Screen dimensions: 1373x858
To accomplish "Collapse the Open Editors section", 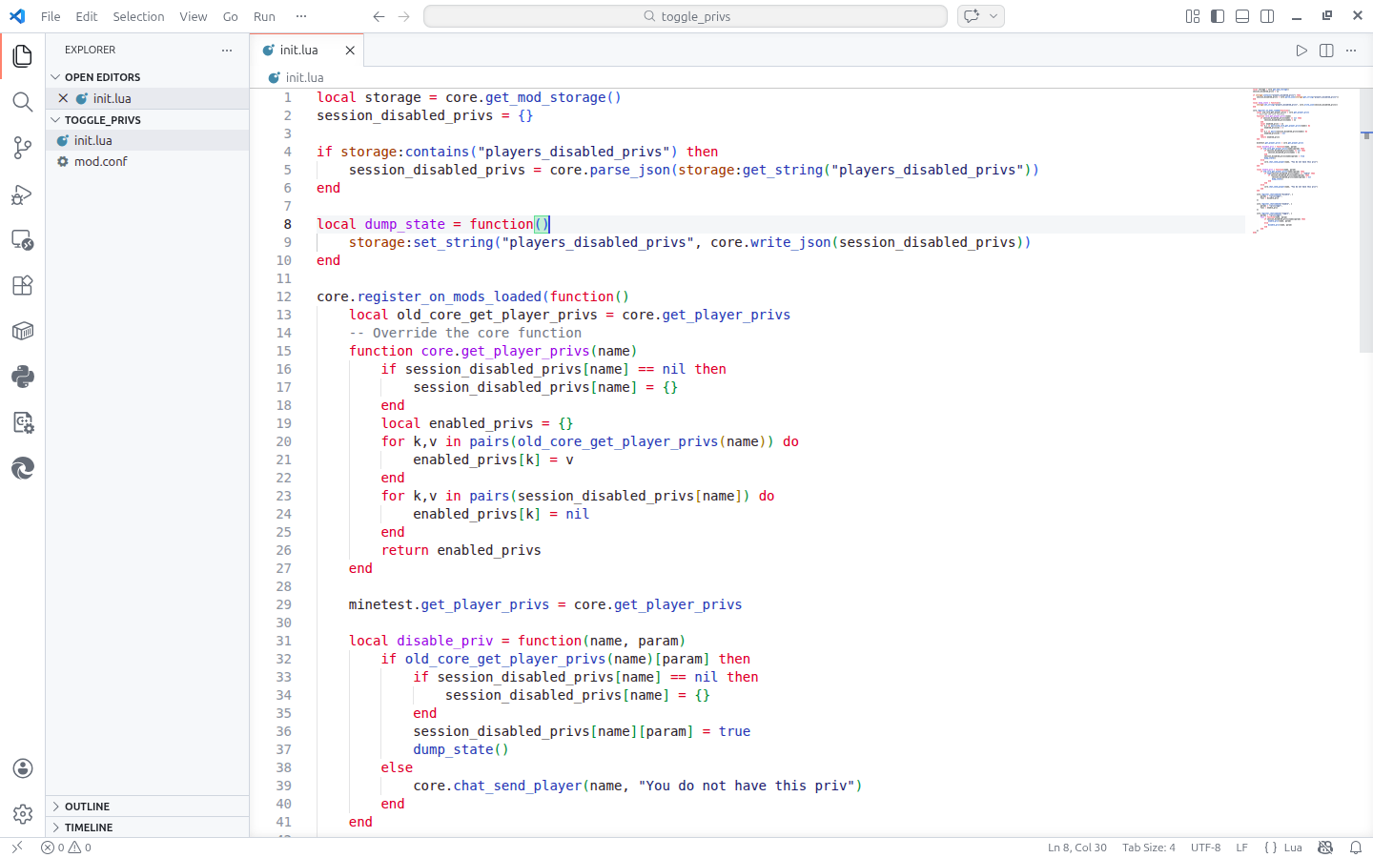I will click(102, 77).
